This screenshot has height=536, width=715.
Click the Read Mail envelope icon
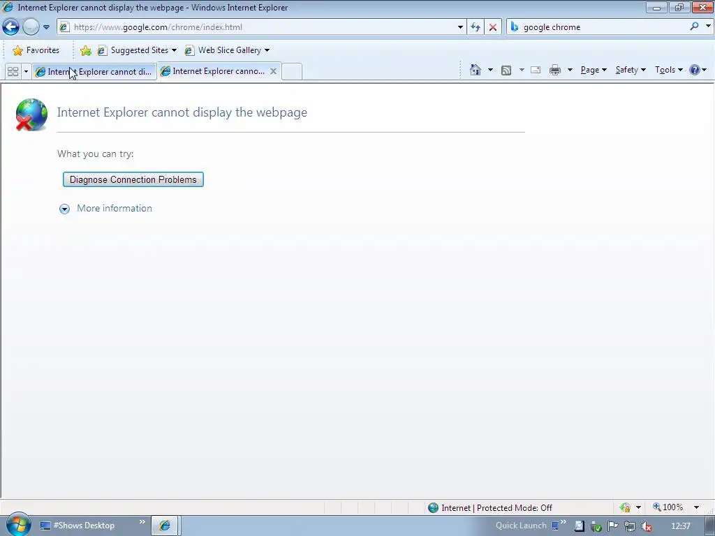[x=536, y=70]
